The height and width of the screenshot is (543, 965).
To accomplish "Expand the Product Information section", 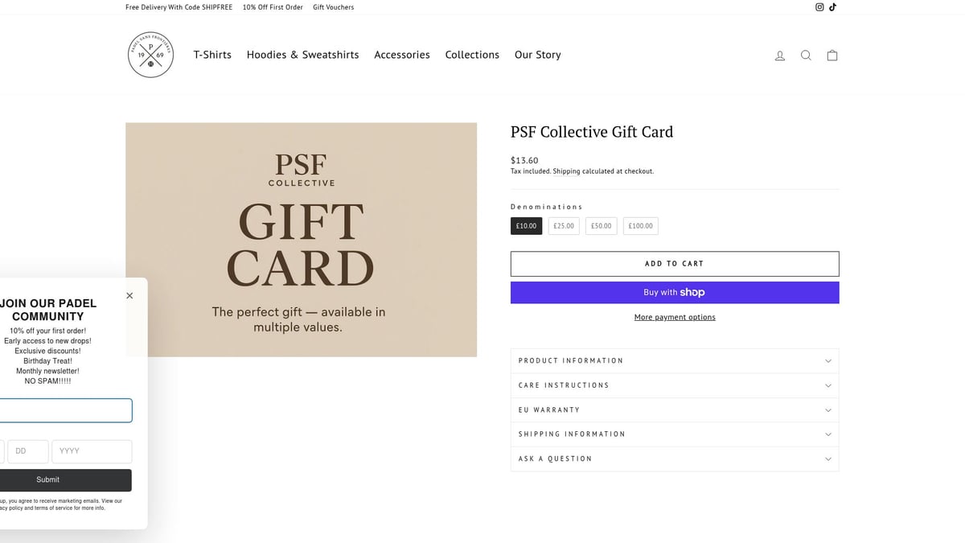I will (674, 360).
